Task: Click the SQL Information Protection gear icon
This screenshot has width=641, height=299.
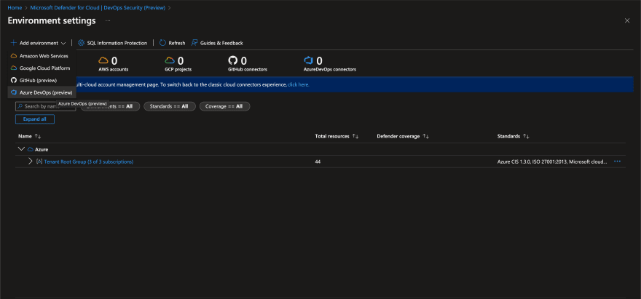Action: point(81,43)
